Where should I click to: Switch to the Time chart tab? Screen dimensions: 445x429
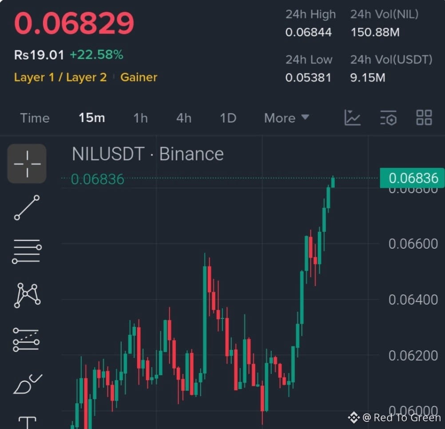click(35, 118)
